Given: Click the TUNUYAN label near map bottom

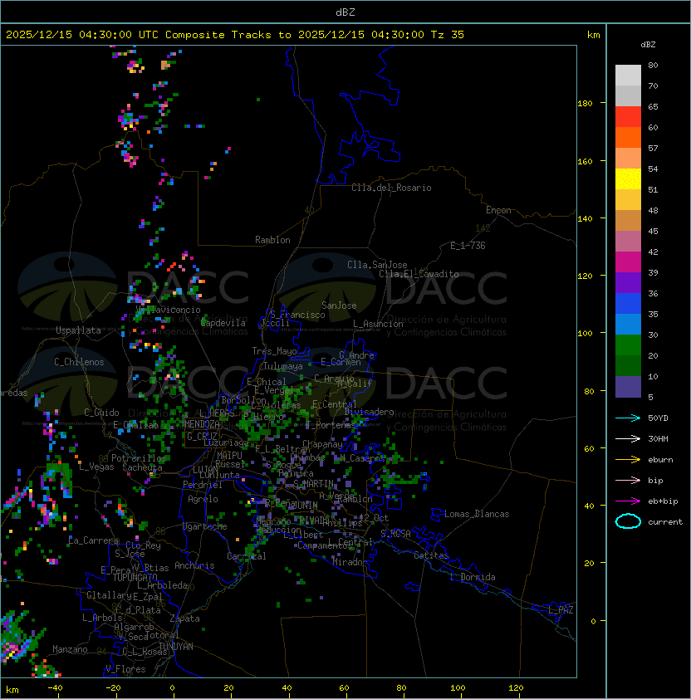Looking at the screenshot, I should coord(175,646).
